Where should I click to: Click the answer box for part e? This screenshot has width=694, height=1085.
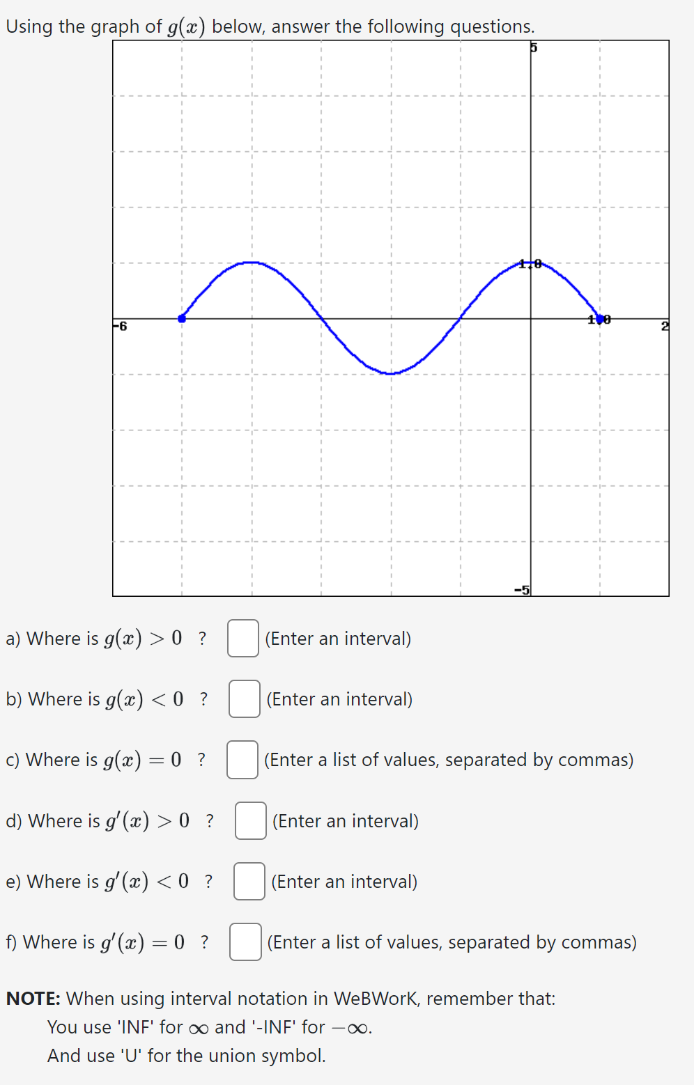[248, 882]
